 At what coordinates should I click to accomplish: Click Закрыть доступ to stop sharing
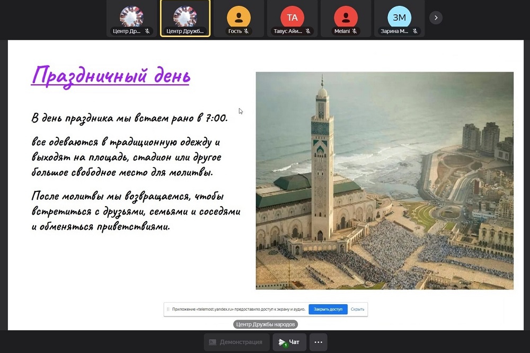click(x=328, y=309)
